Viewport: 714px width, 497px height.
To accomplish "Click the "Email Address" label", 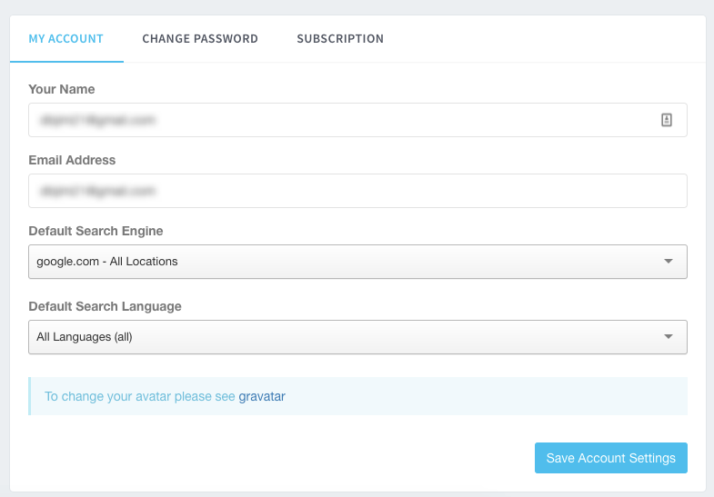I will point(72,160).
